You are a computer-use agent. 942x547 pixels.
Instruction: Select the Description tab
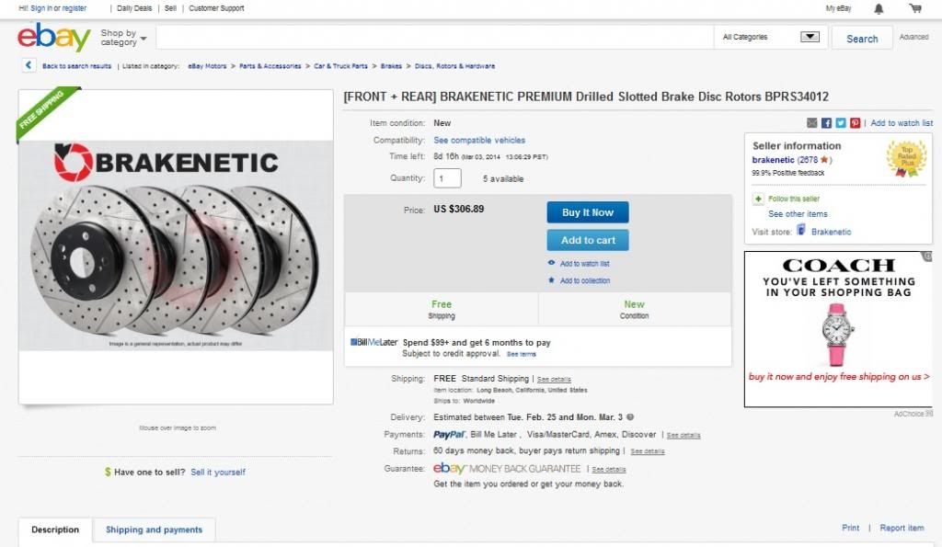(55, 530)
